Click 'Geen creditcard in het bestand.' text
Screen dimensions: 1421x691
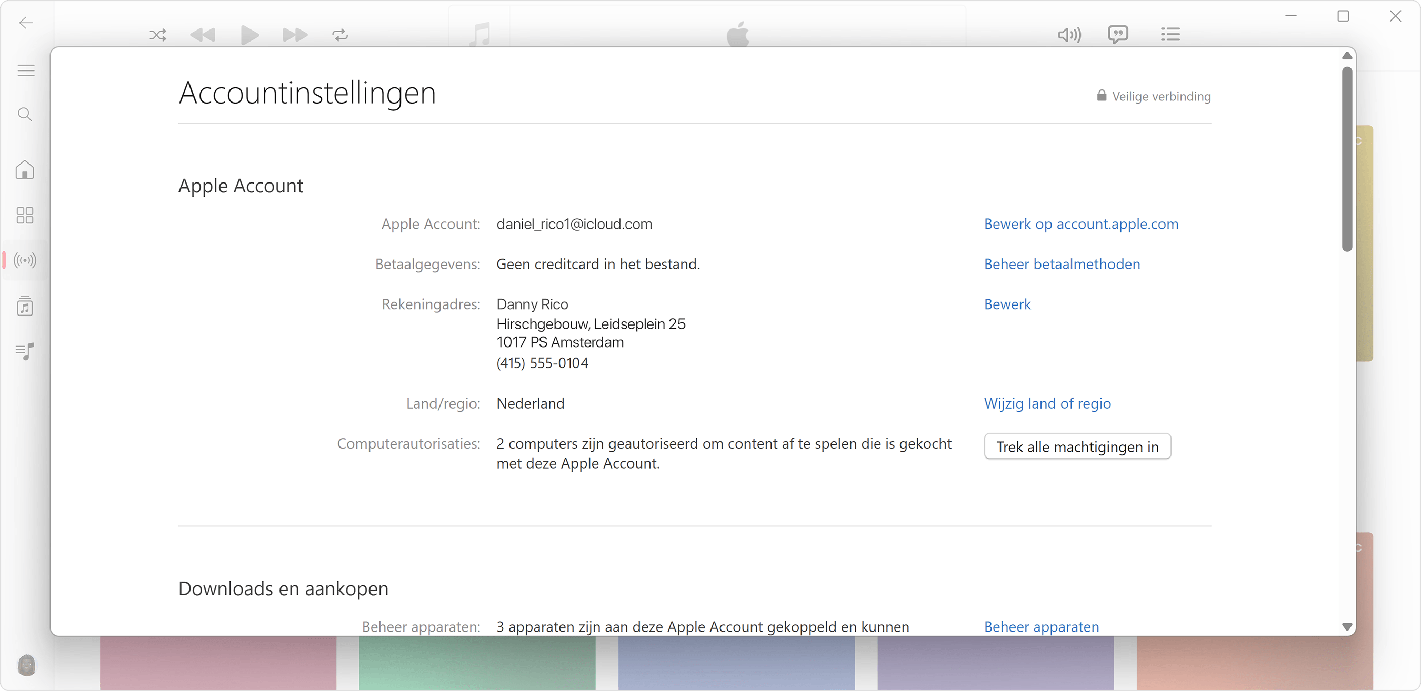(598, 265)
